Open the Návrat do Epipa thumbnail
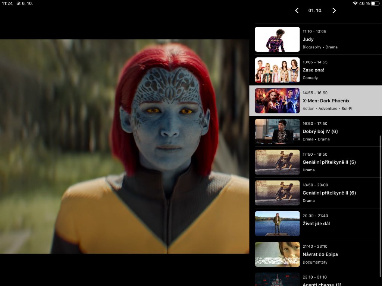382x286 pixels. point(277,254)
